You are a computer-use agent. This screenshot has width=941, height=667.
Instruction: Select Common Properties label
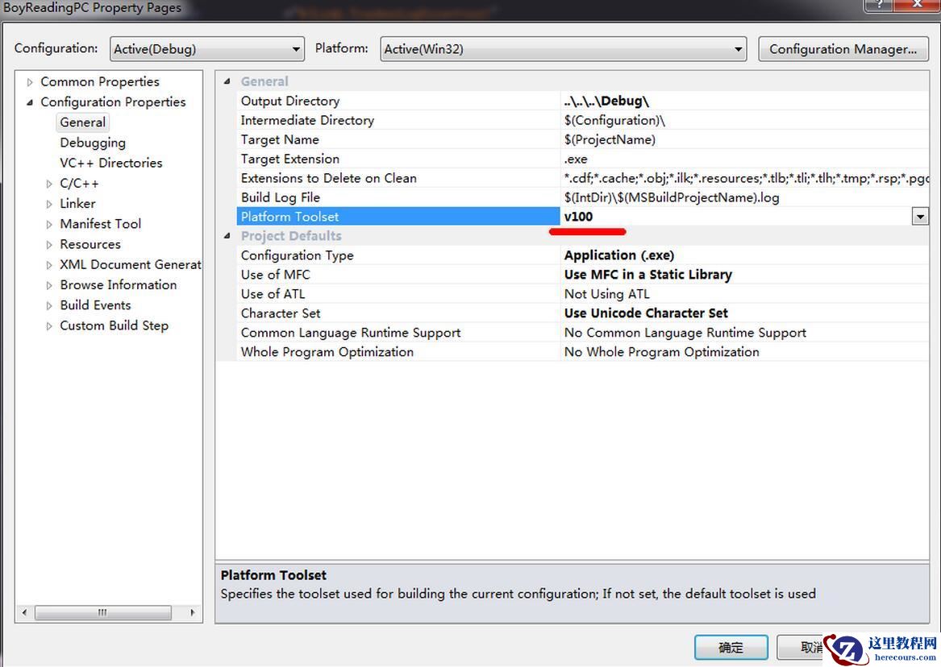(100, 81)
